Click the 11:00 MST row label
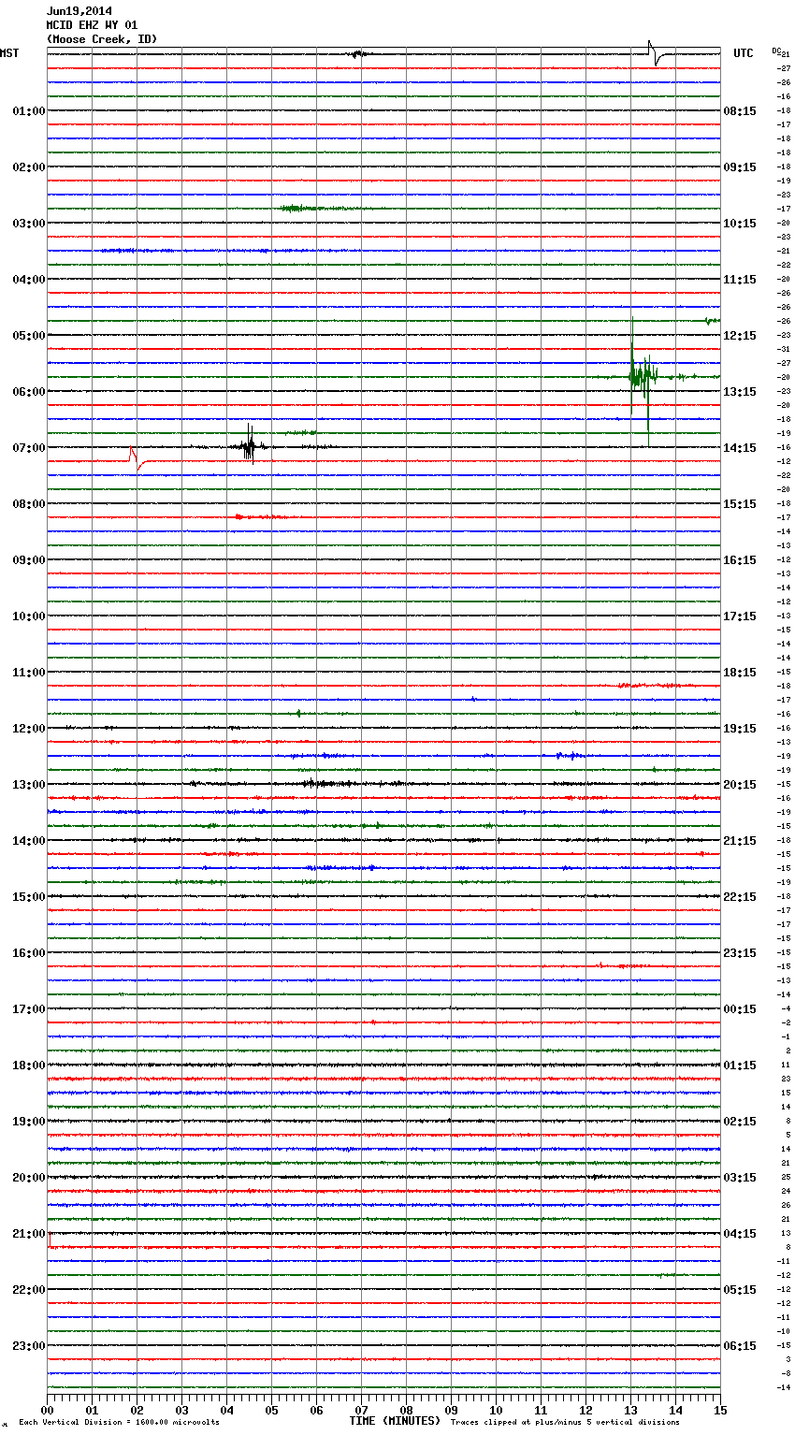795x1435 pixels. click(29, 673)
